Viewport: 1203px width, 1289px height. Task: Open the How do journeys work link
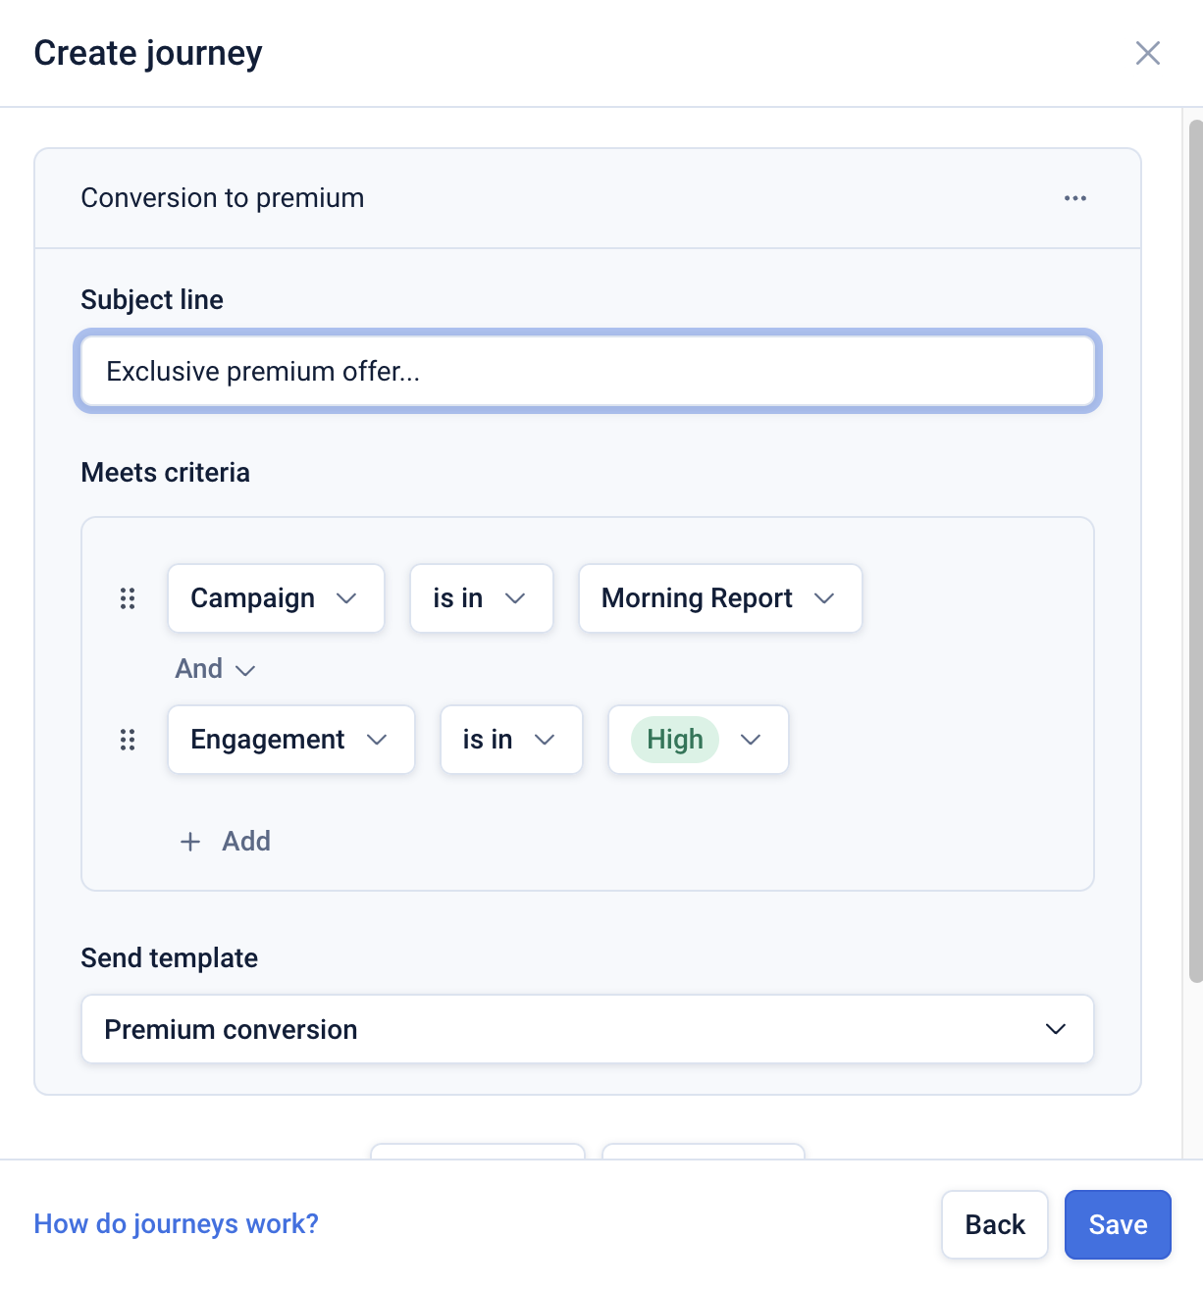coord(177,1224)
